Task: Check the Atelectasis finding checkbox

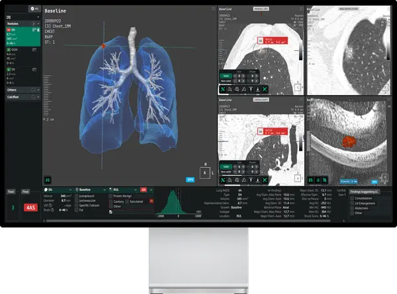Action: point(352,208)
